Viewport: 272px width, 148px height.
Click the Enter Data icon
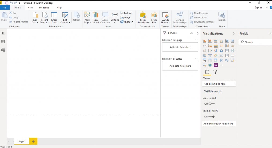(x=54, y=18)
